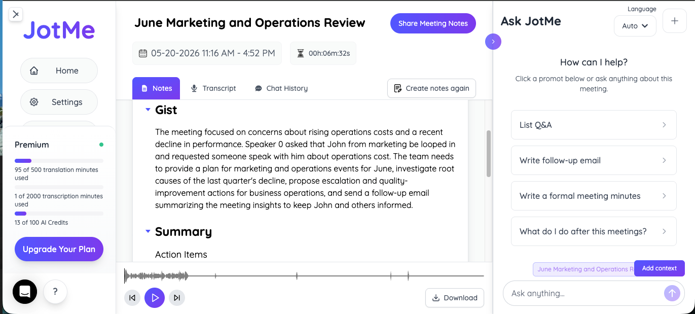Click the play audio button
The height and width of the screenshot is (314, 695).
pos(155,298)
